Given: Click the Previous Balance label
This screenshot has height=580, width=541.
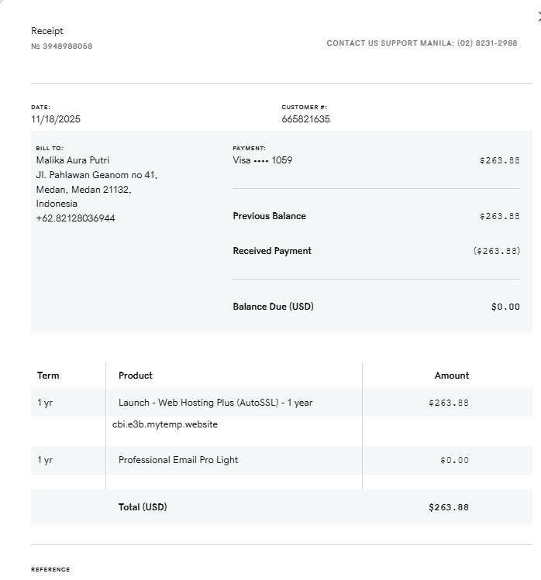Looking at the screenshot, I should click(269, 216).
